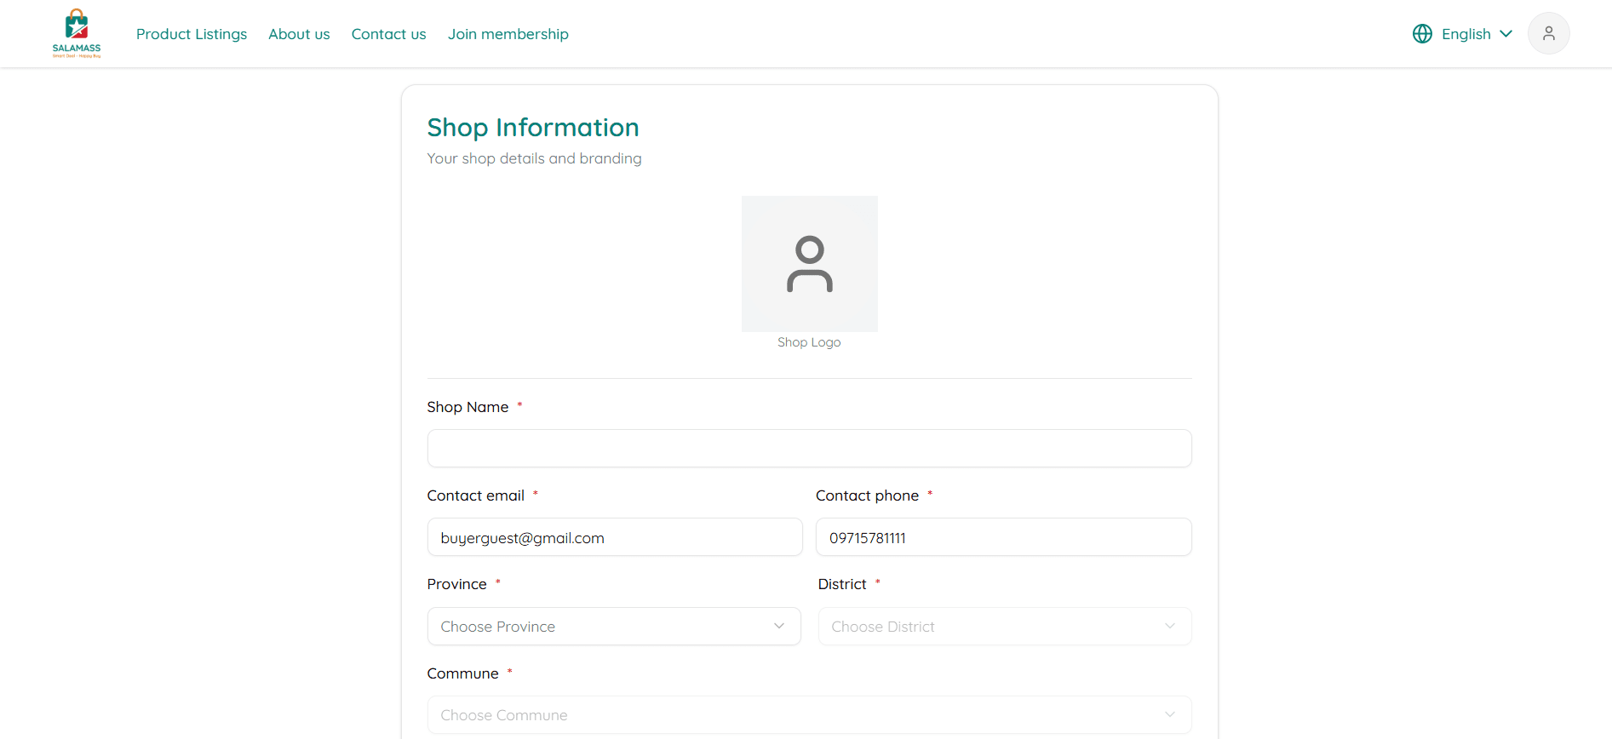Focus the Shop Name input field
This screenshot has width=1612, height=739.
pyautogui.click(x=808, y=448)
